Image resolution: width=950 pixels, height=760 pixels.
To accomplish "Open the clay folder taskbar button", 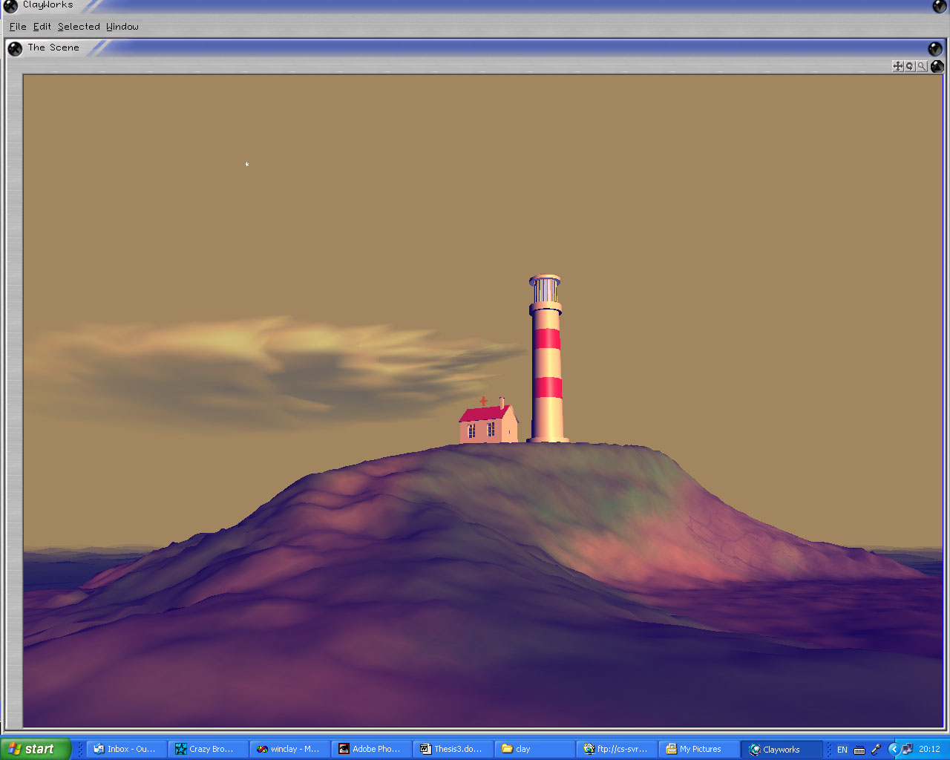I will point(533,749).
